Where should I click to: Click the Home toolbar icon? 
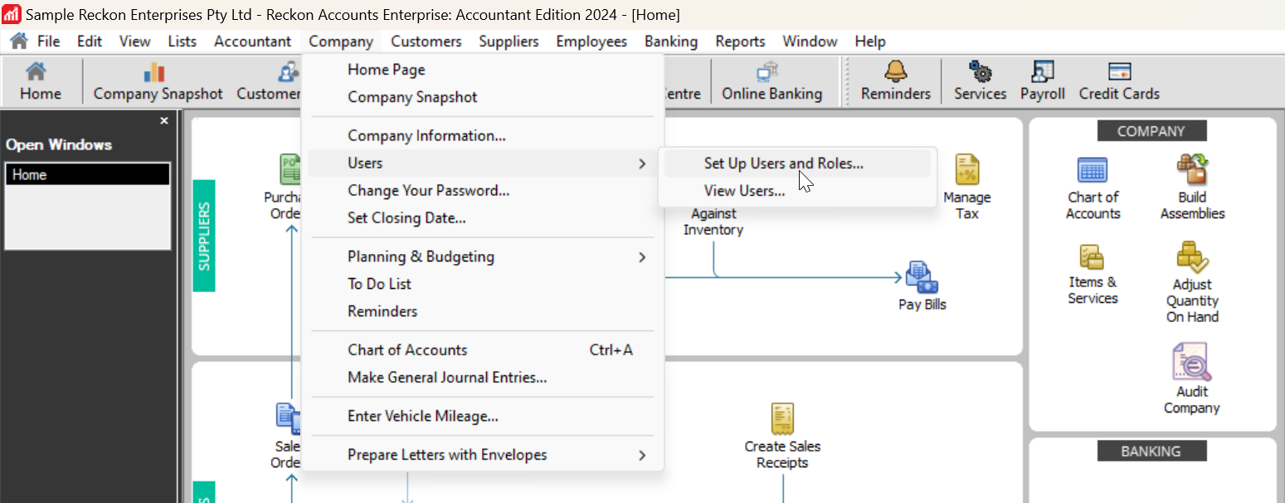pos(40,81)
